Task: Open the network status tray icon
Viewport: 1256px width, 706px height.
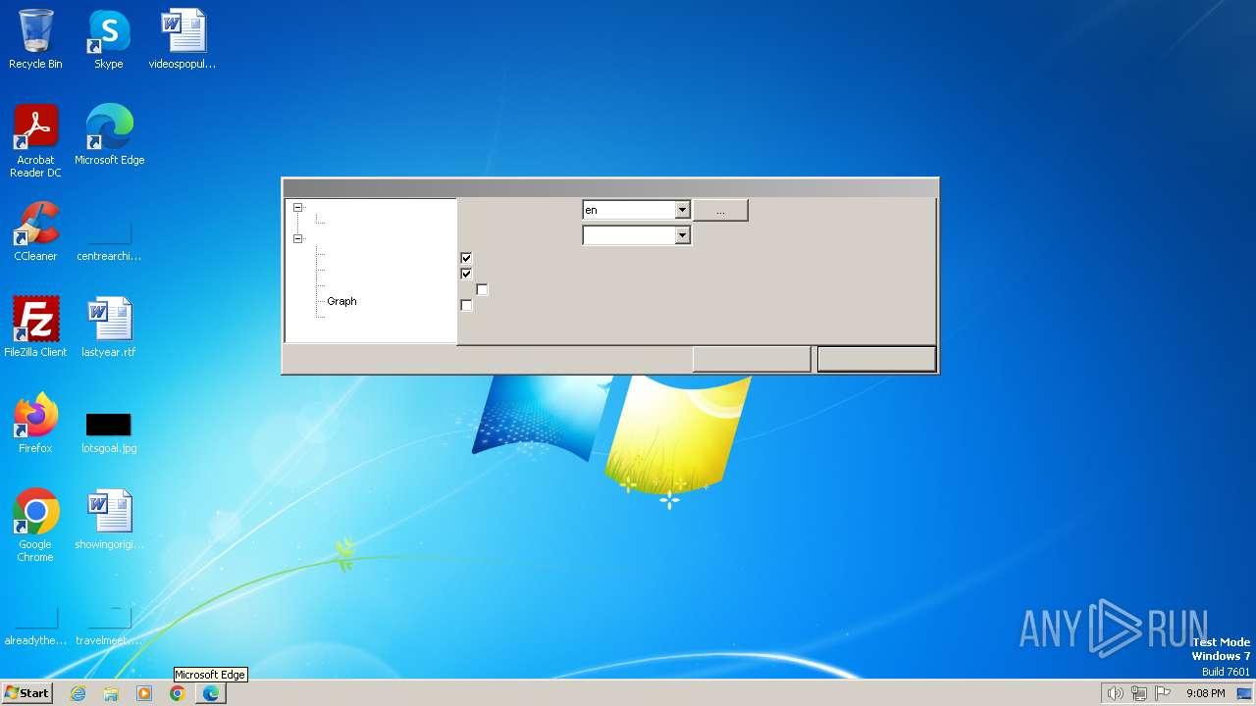Action: tap(1139, 693)
